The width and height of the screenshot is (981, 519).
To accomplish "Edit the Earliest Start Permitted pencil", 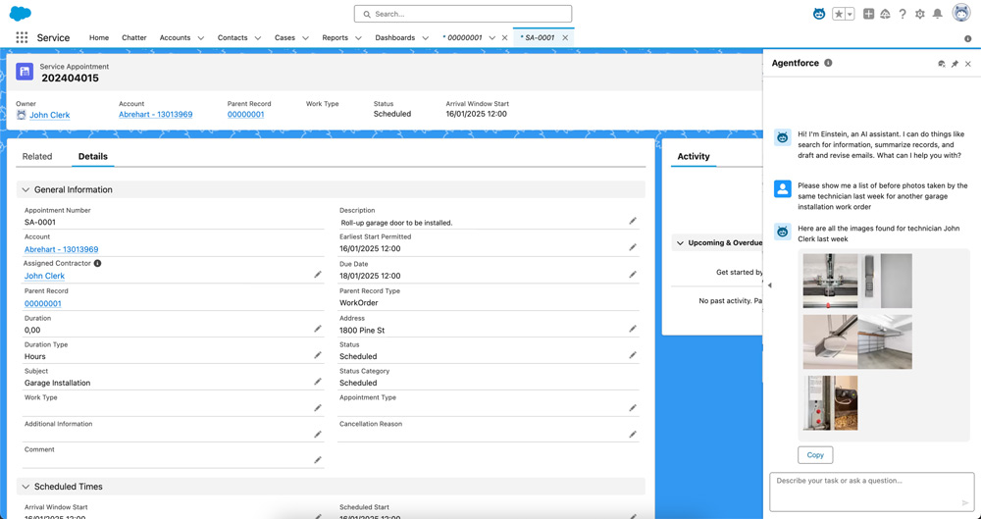I will click(x=633, y=247).
